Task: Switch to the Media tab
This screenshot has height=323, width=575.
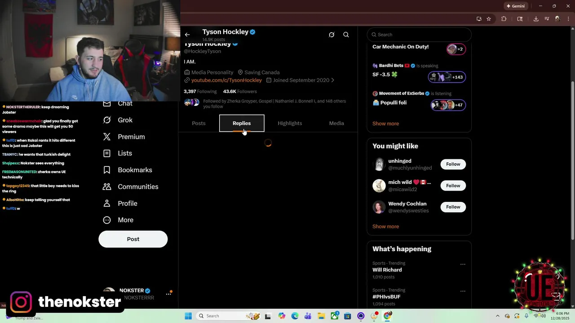Action: pyautogui.click(x=336, y=123)
